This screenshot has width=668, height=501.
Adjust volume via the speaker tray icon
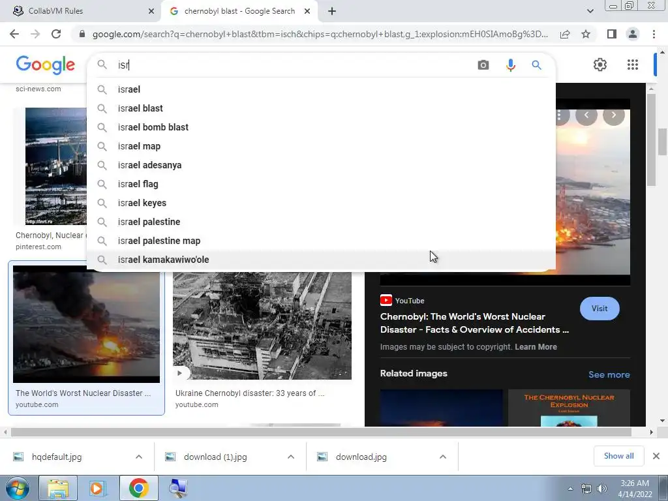tap(602, 489)
